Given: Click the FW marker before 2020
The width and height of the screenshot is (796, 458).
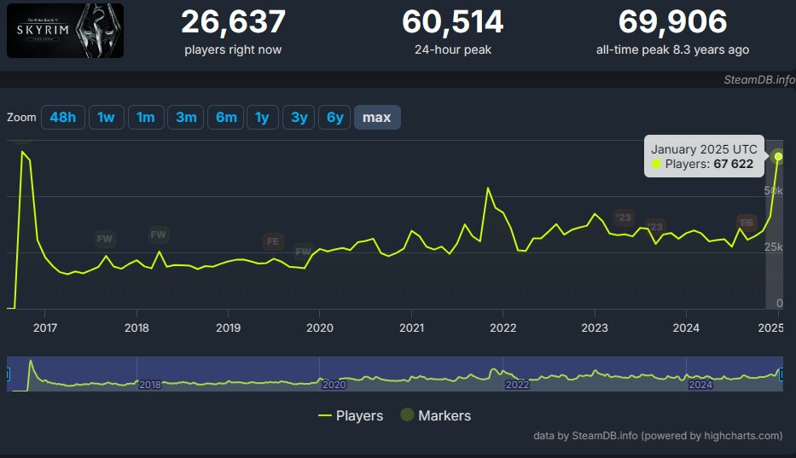Looking at the screenshot, I should tap(303, 252).
